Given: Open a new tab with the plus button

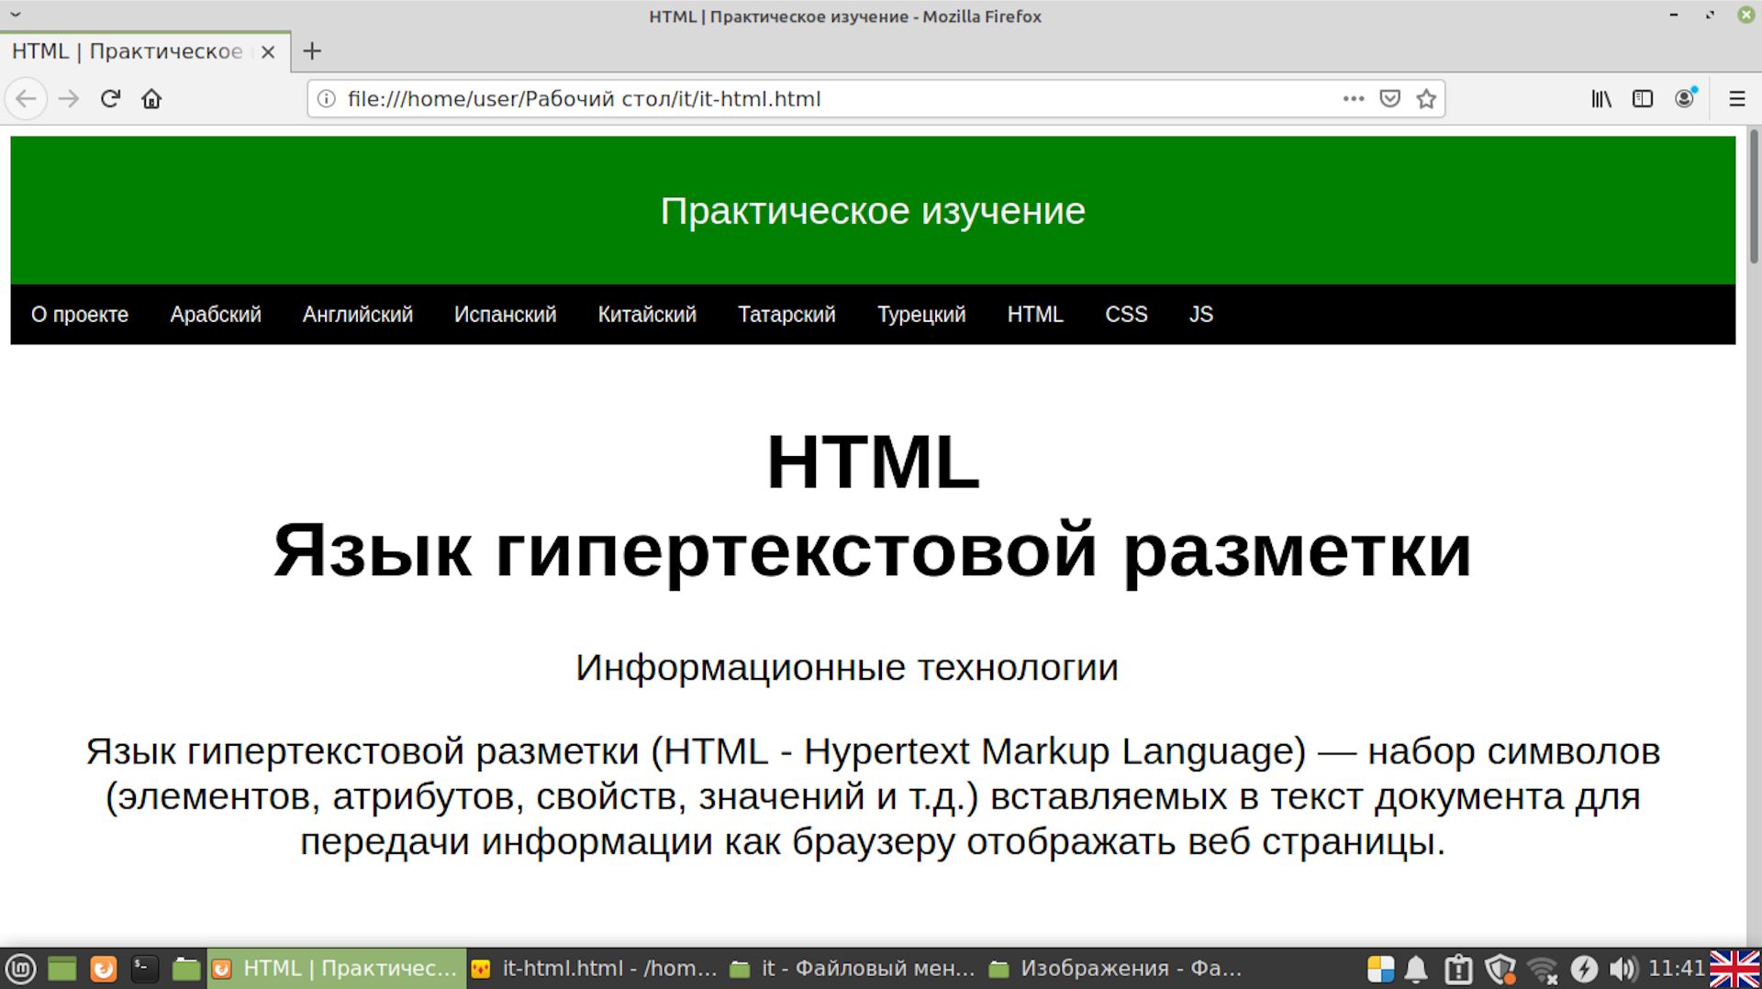Looking at the screenshot, I should (312, 51).
